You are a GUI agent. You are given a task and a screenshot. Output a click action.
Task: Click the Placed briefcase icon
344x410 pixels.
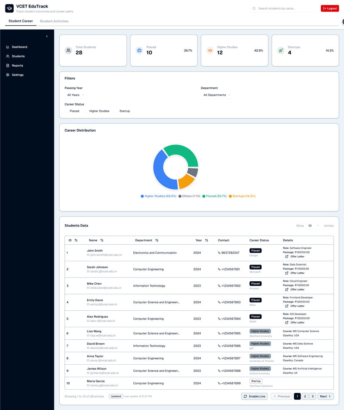tap(139, 51)
